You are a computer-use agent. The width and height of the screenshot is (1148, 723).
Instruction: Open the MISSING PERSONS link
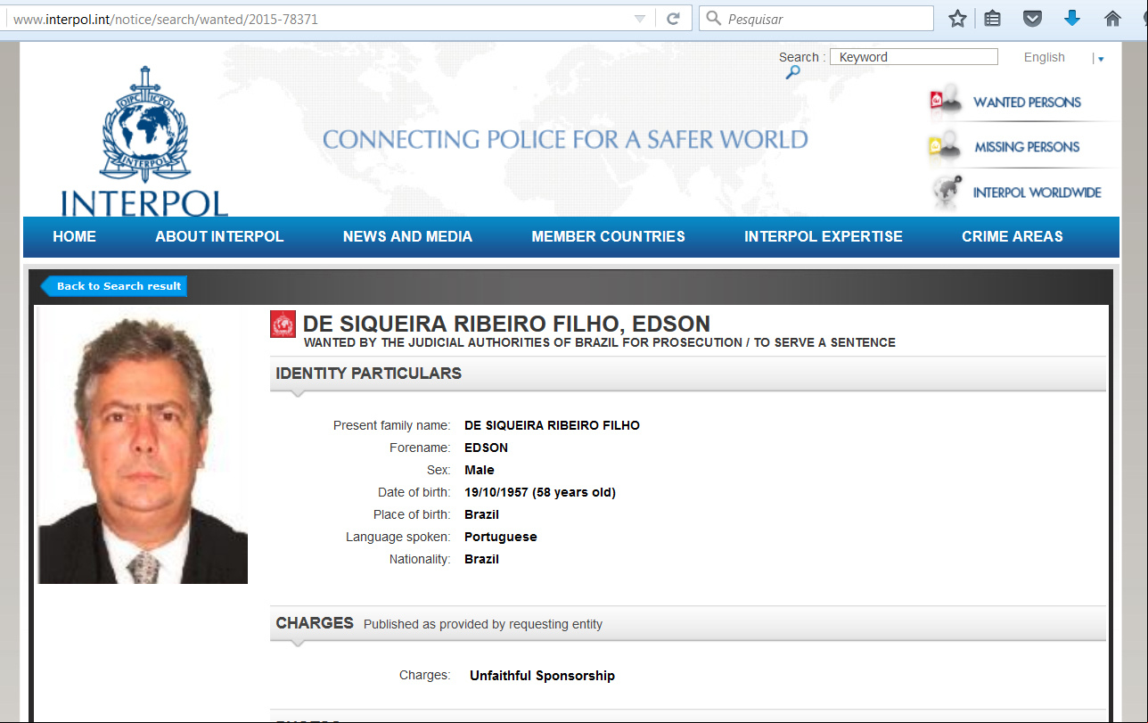click(1027, 147)
